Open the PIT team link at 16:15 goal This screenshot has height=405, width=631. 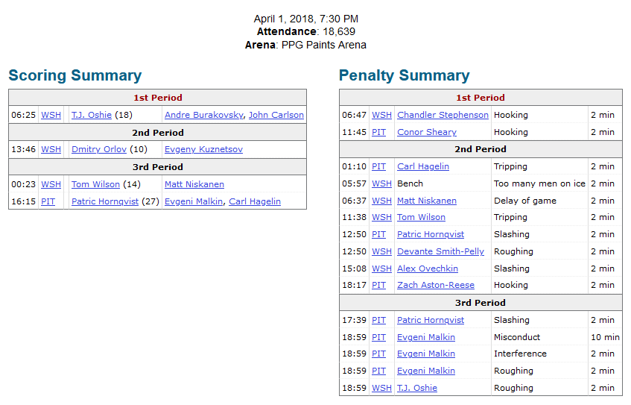(x=48, y=201)
